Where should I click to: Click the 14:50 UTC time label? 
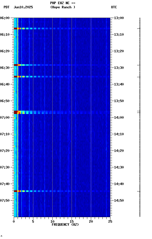click(x=119, y=201)
